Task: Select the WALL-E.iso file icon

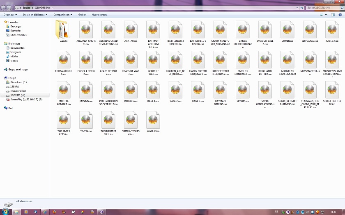Action: click(x=153, y=120)
